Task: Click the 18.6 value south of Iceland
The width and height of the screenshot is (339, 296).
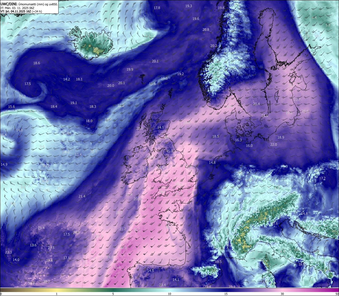Action: click(37, 63)
